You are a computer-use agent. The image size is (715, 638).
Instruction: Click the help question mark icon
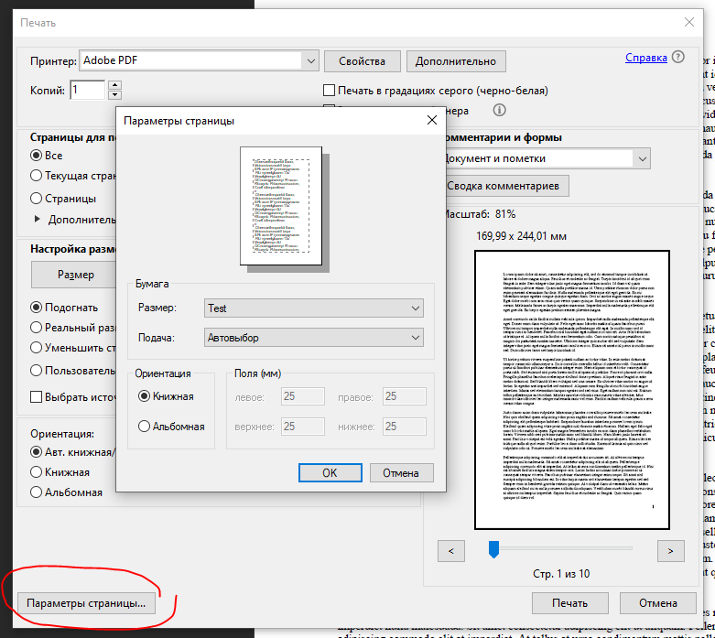tap(678, 57)
